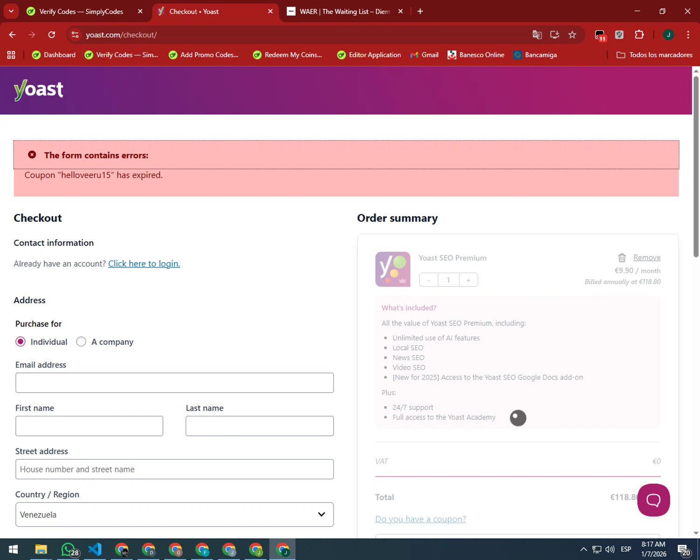The width and height of the screenshot is (700, 560).
Task: Open the chat support bubble
Action: point(653,500)
